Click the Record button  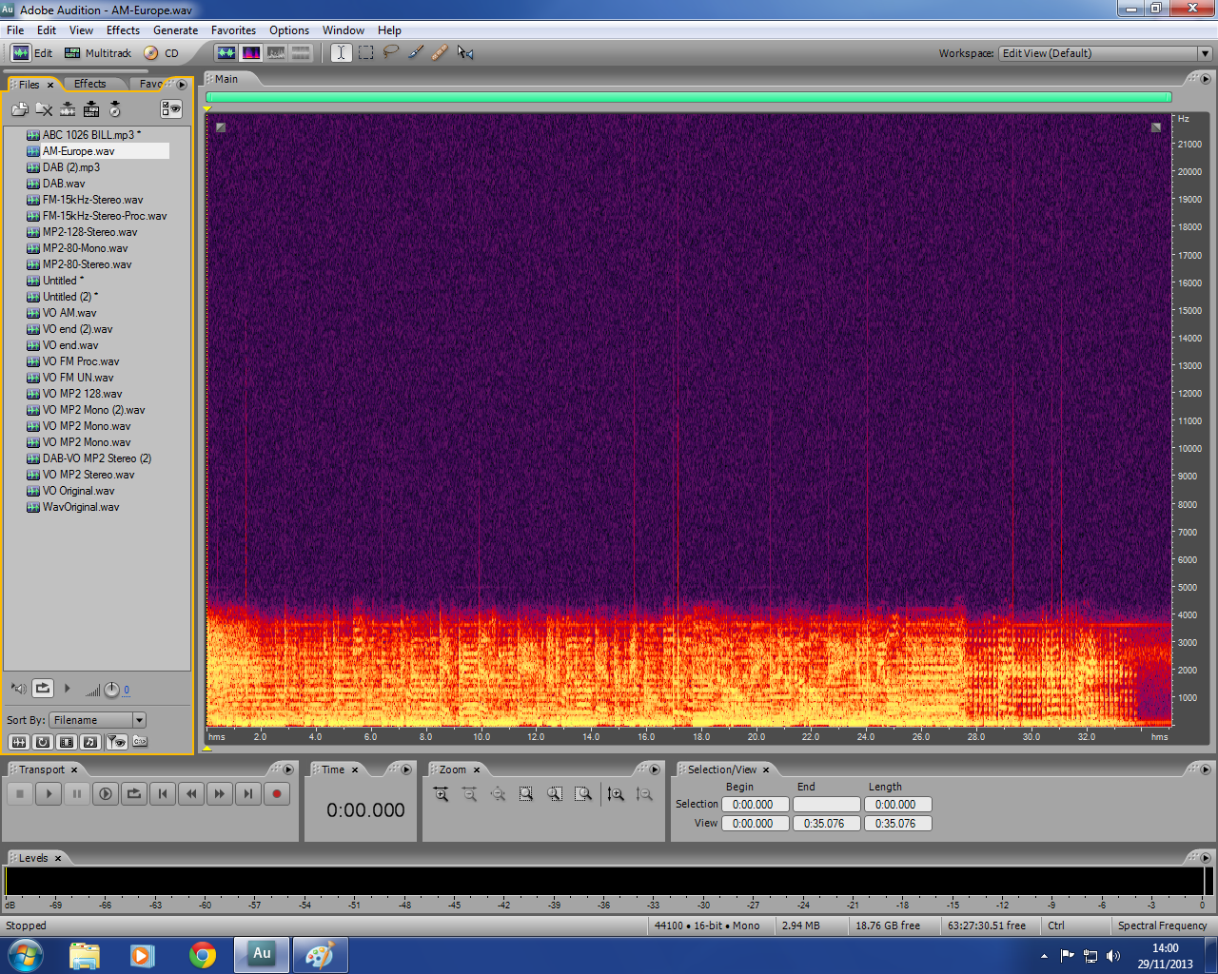click(x=277, y=793)
